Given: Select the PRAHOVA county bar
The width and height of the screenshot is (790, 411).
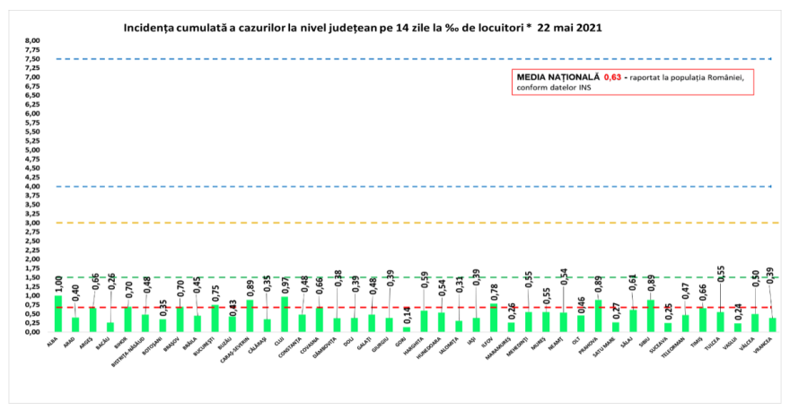Looking at the screenshot, I should pos(599,316).
